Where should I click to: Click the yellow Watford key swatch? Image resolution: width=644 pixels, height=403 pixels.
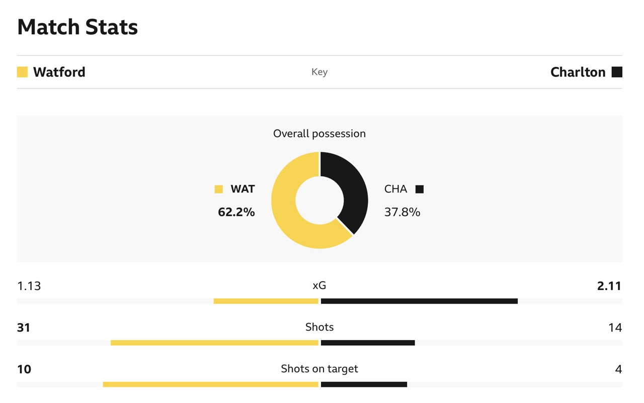[22, 72]
